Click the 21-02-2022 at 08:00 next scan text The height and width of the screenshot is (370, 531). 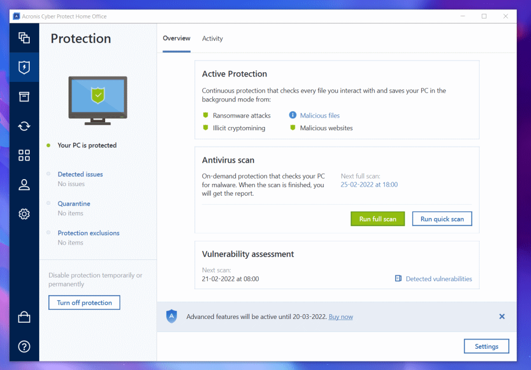point(230,279)
